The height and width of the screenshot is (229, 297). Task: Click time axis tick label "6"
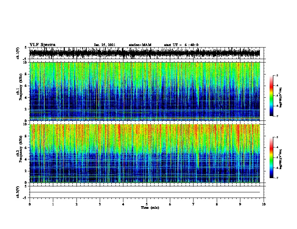(x=170, y=204)
